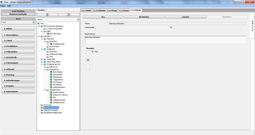The image size is (255, 135).
Task: Switch to the 1.1.2 Gebäude tab
Action: 98,11
